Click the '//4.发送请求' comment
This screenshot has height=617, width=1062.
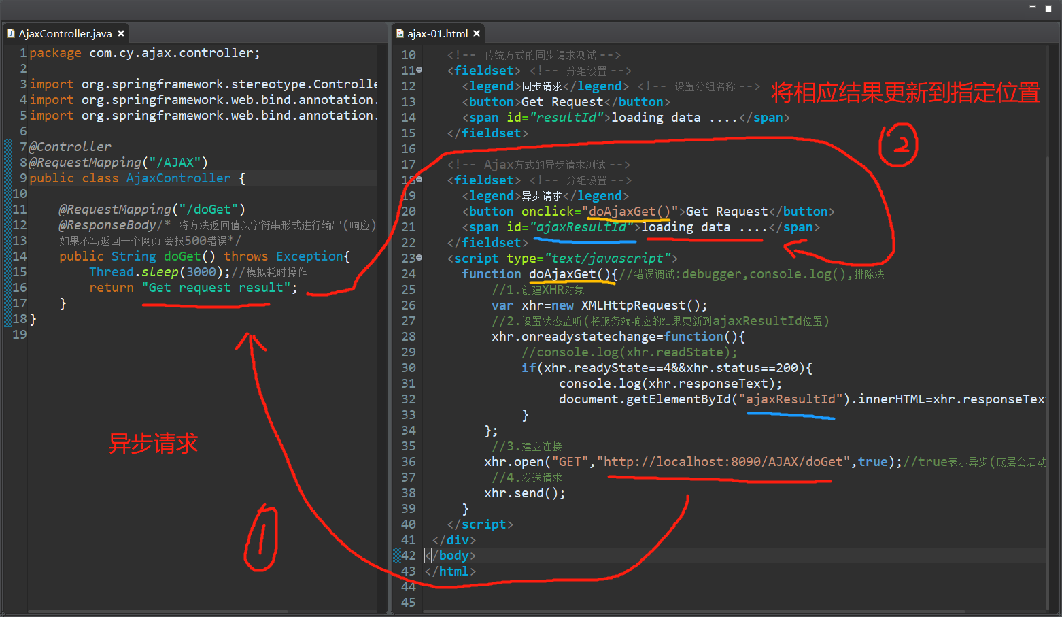click(x=527, y=478)
